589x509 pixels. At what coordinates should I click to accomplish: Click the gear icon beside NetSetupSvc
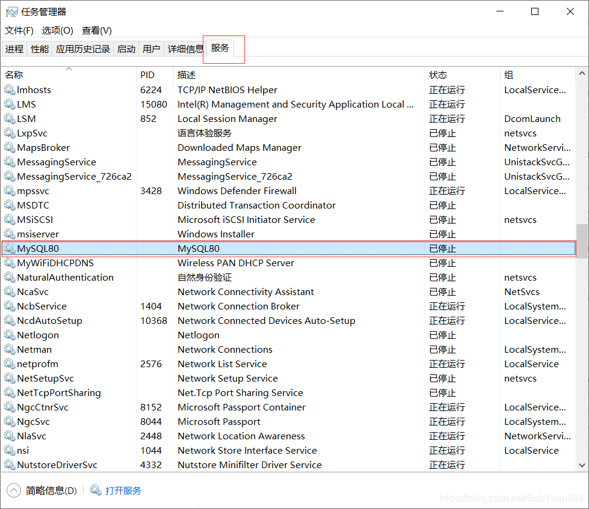click(x=10, y=379)
